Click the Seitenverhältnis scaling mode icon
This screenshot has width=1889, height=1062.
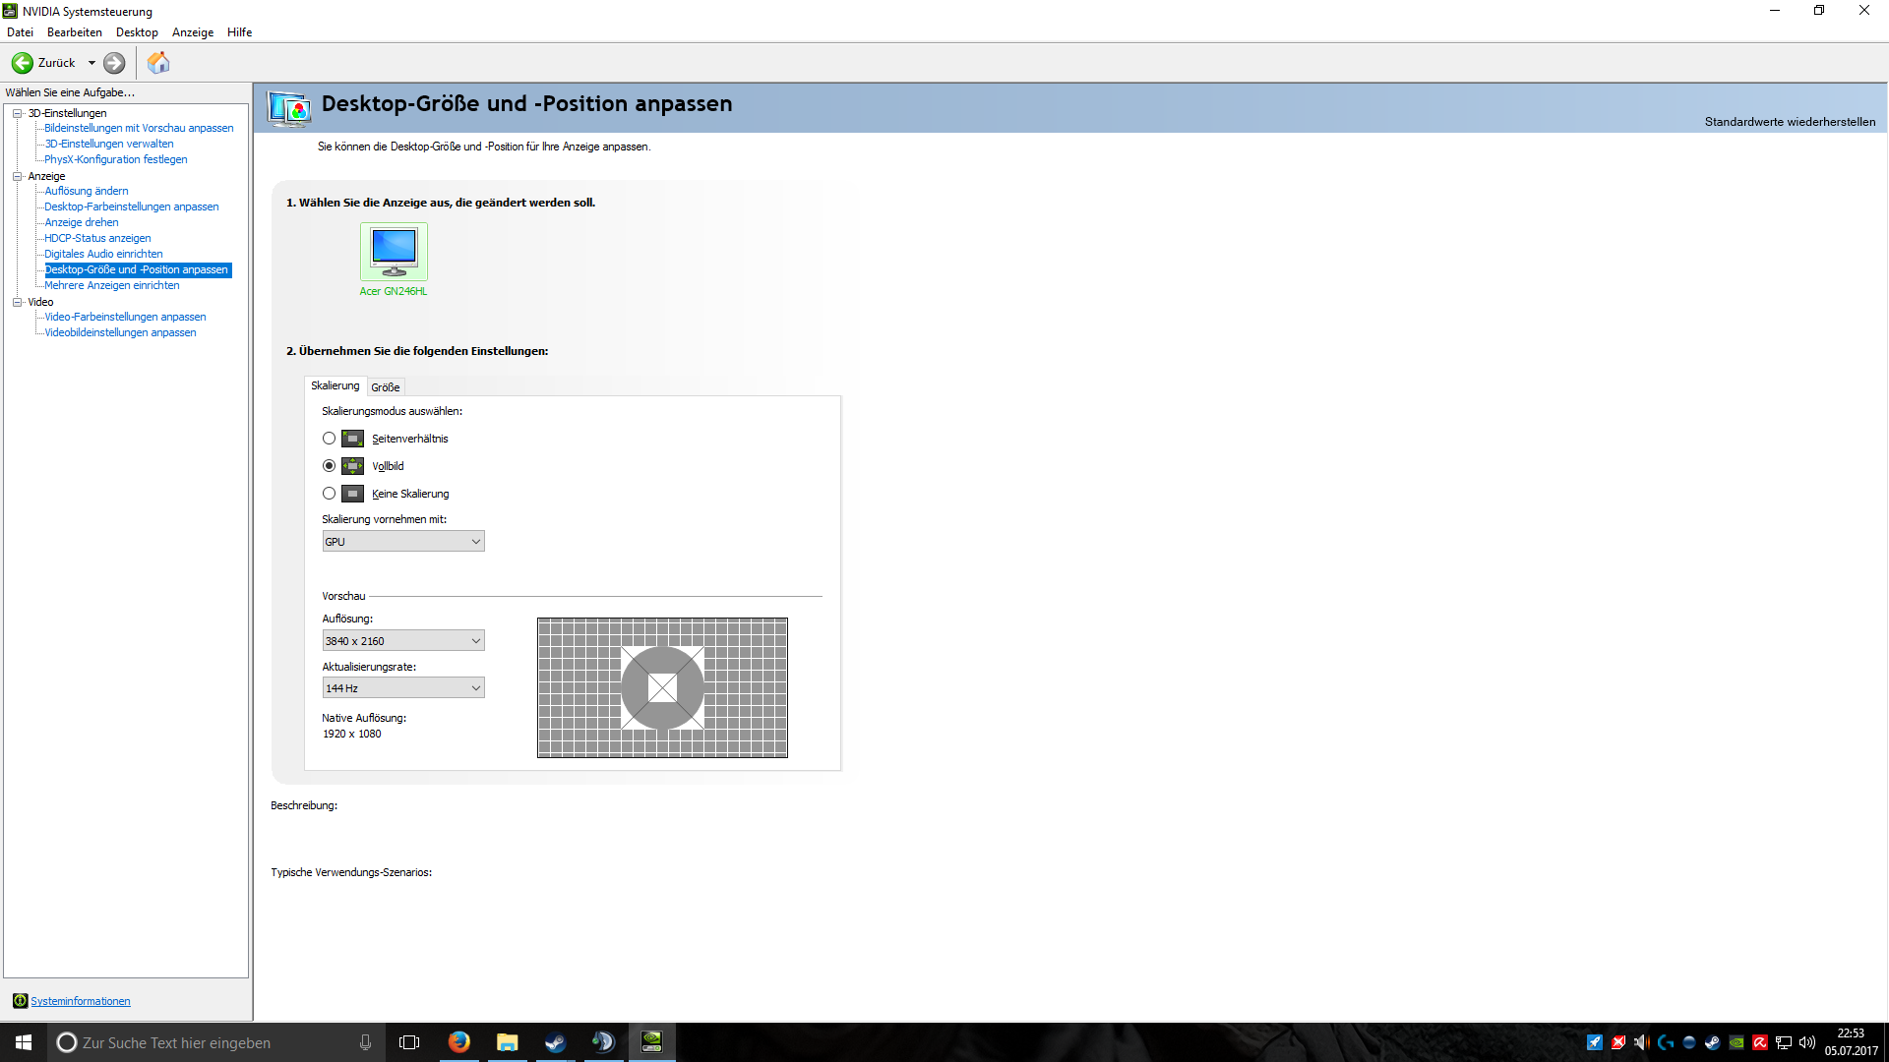coord(352,439)
